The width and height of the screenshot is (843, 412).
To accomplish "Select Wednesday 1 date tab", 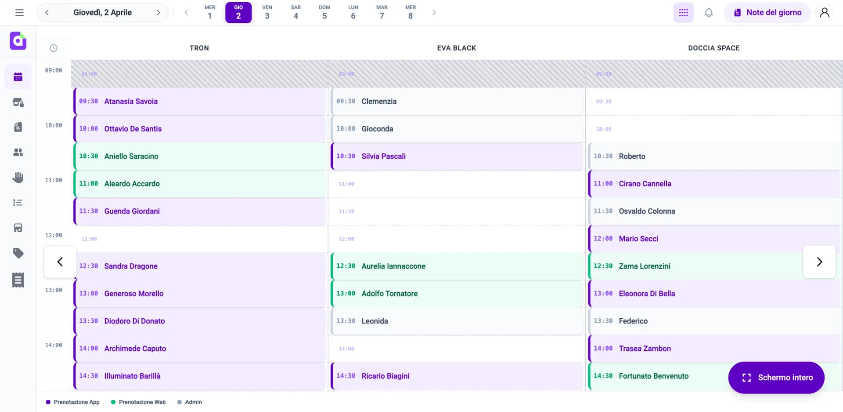I will (210, 13).
